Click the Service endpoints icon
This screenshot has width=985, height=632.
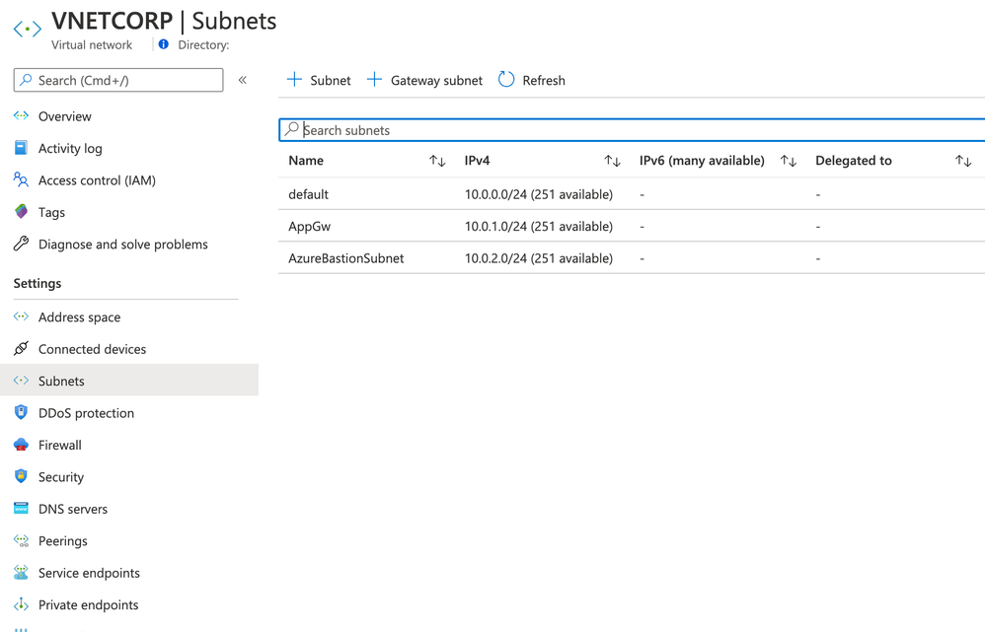point(21,573)
